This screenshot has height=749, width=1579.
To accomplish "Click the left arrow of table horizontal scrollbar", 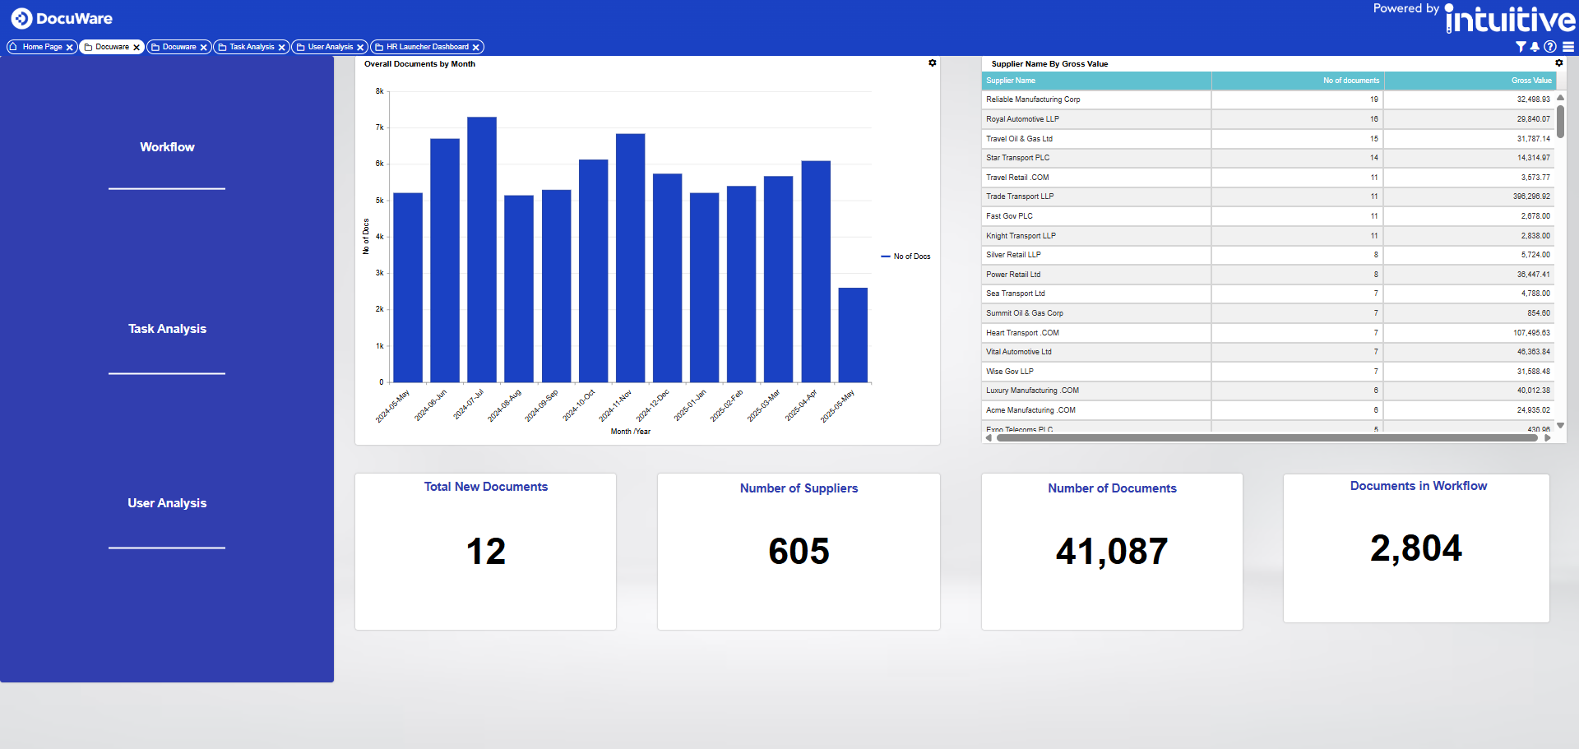I will pyautogui.click(x=989, y=438).
